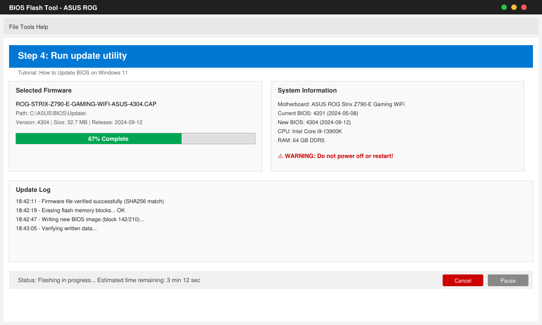The image size is (542, 325).
Task: Click log entry Writing new BIOS image
Action: [x=80, y=219]
